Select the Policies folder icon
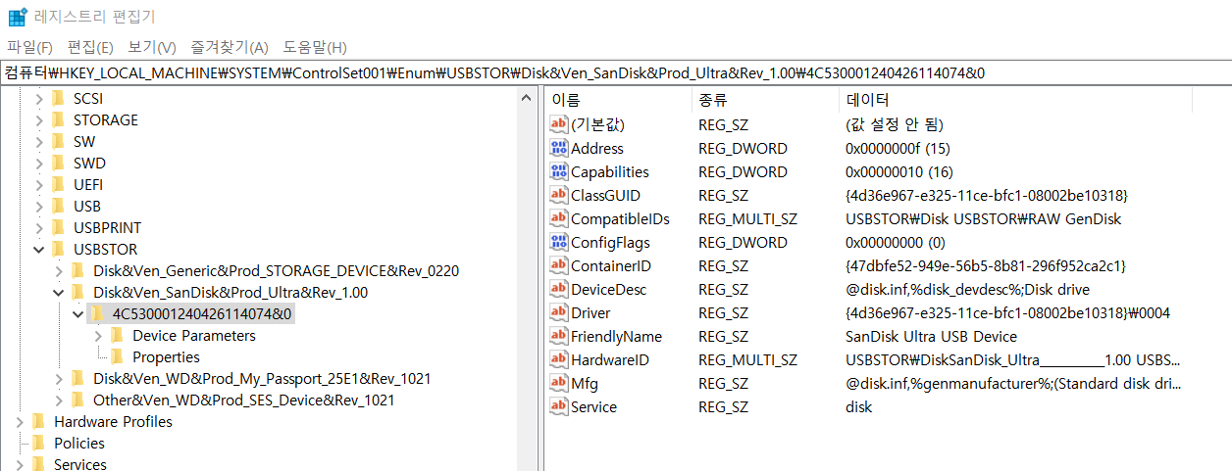This screenshot has height=471, width=1232. pos(37,444)
